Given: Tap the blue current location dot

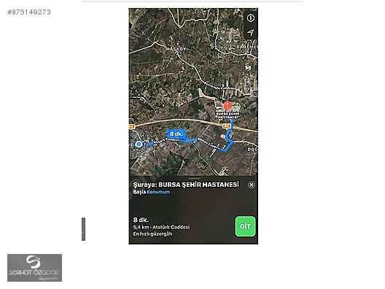Looking at the screenshot, I should tap(139, 144).
